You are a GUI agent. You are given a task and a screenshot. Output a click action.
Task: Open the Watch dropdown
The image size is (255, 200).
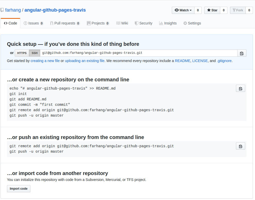[x=183, y=10]
